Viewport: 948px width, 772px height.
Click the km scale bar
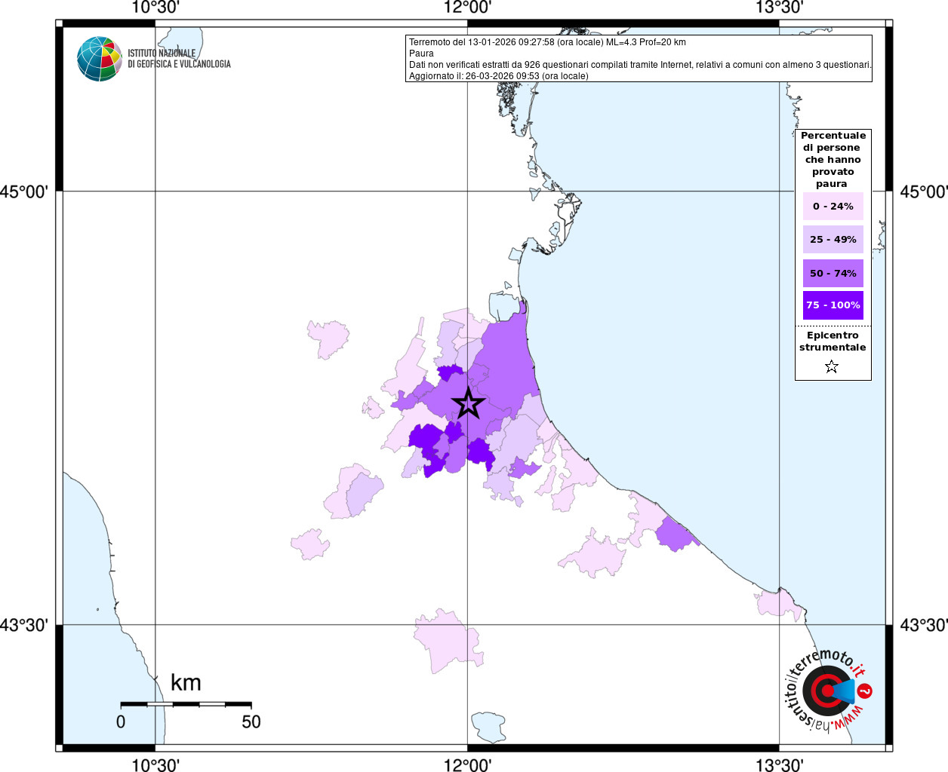(186, 704)
